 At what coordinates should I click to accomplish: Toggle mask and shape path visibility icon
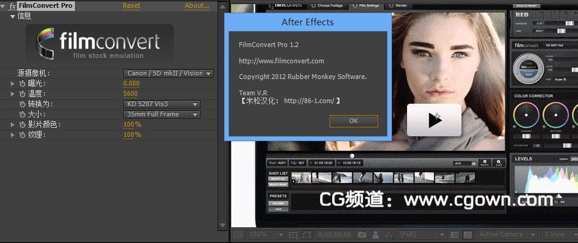click(x=307, y=235)
